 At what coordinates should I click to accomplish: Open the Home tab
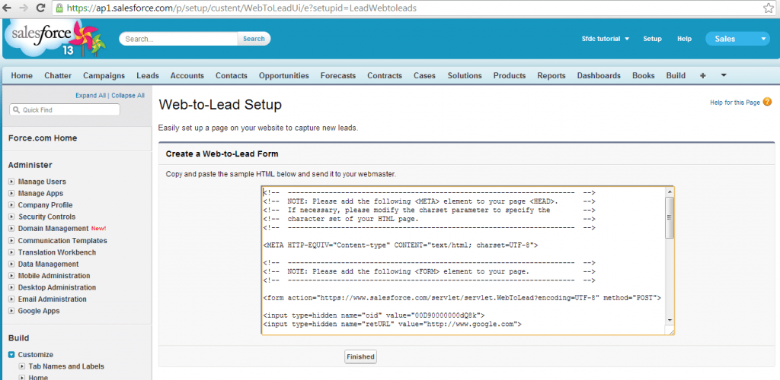(x=22, y=75)
